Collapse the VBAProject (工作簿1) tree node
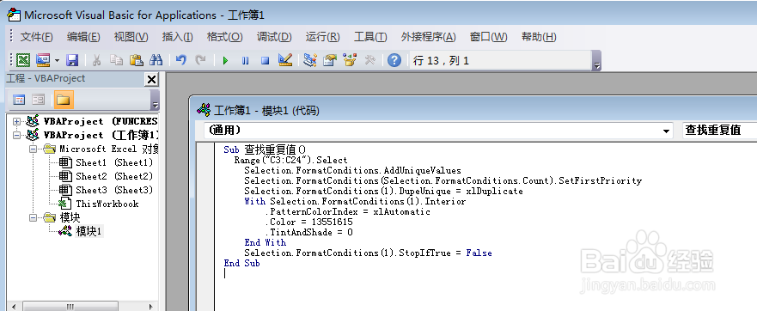Image resolution: width=757 pixels, height=311 pixels. pyautogui.click(x=17, y=135)
